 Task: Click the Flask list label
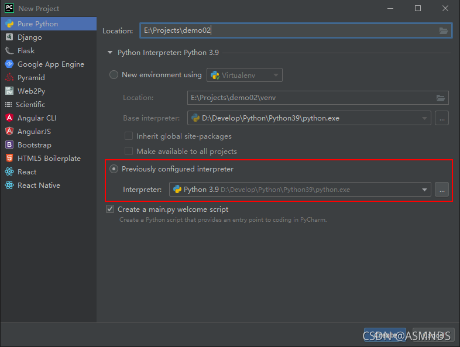(26, 51)
